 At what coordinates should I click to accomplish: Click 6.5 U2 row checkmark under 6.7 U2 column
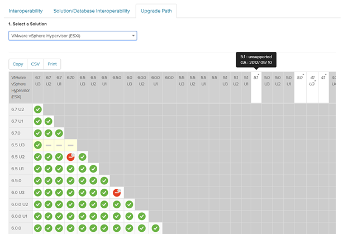49,157
